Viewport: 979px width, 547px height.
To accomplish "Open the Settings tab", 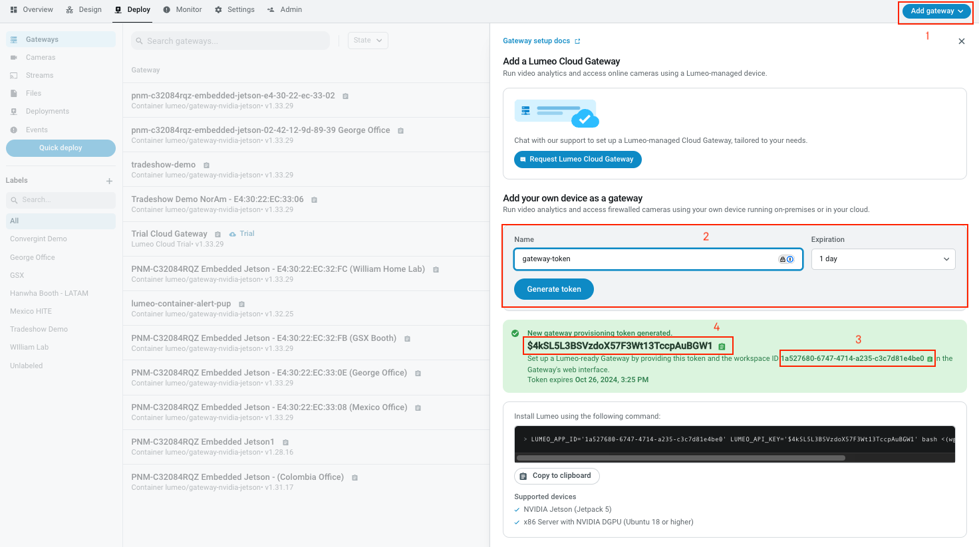I will click(235, 10).
